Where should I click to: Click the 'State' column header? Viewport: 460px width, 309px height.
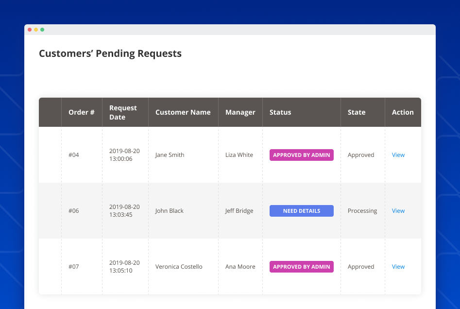coord(356,112)
